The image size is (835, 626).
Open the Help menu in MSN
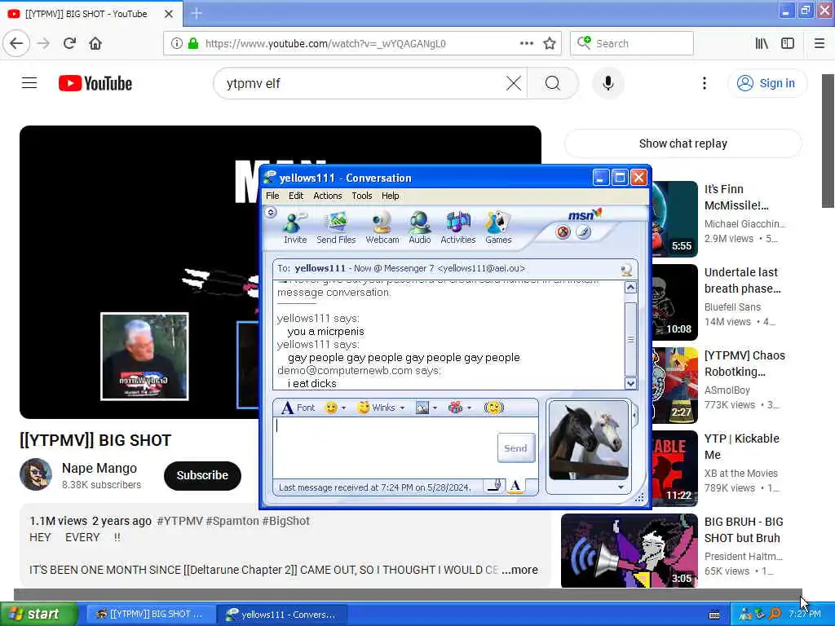click(390, 196)
